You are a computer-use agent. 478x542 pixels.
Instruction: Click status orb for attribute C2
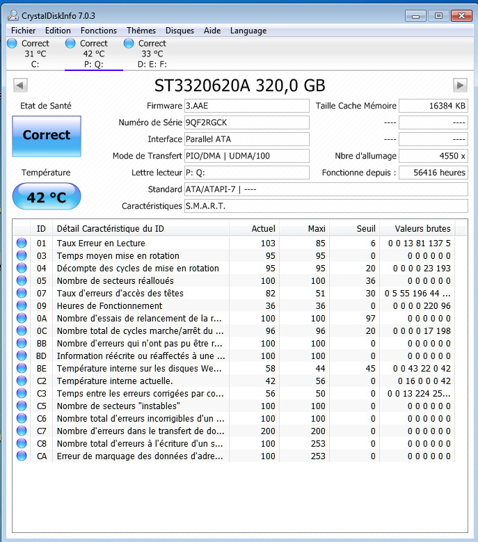pyautogui.click(x=22, y=381)
